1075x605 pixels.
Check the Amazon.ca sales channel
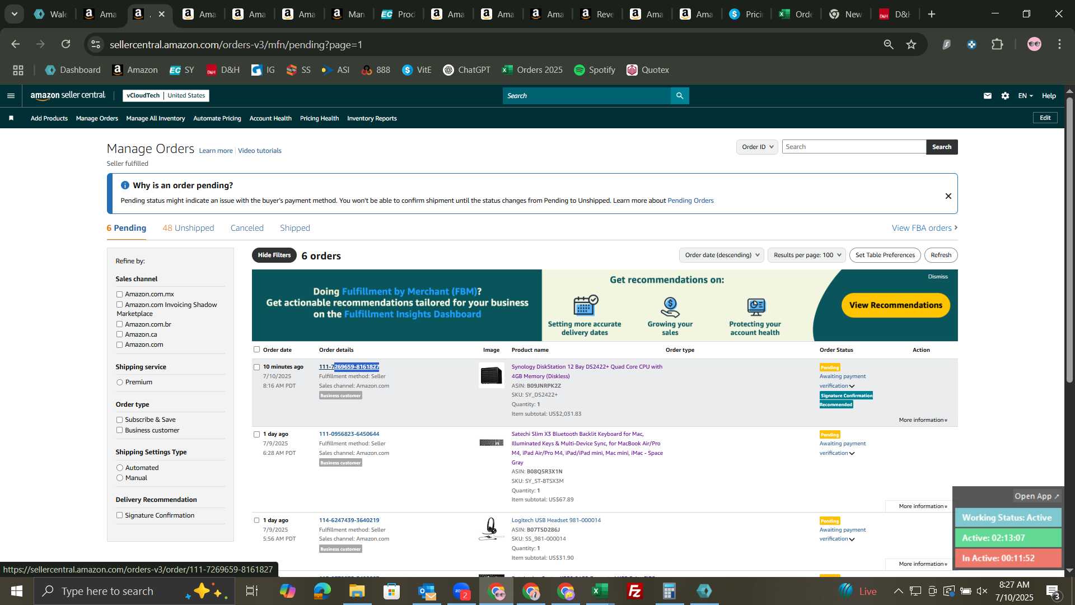[x=119, y=334]
